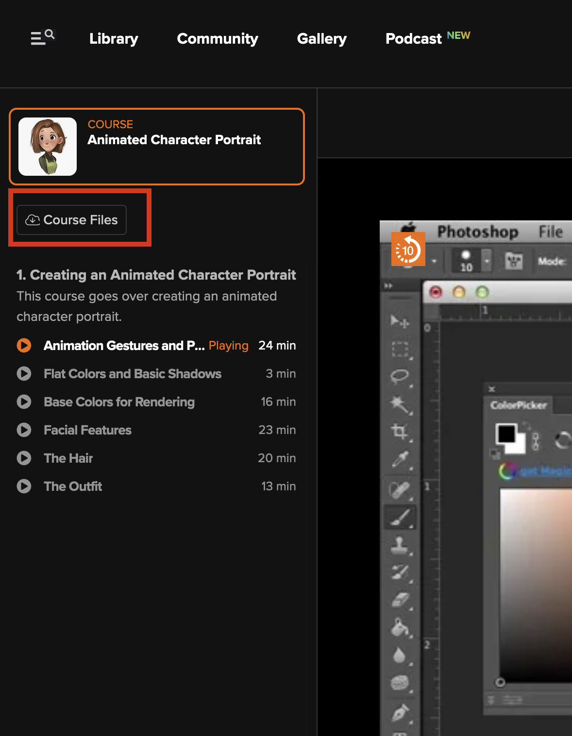Open the menu search icon
This screenshot has height=736, width=572.
pyautogui.click(x=42, y=37)
